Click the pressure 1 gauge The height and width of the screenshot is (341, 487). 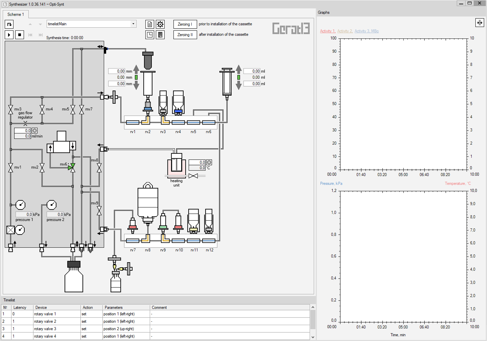pos(20,205)
